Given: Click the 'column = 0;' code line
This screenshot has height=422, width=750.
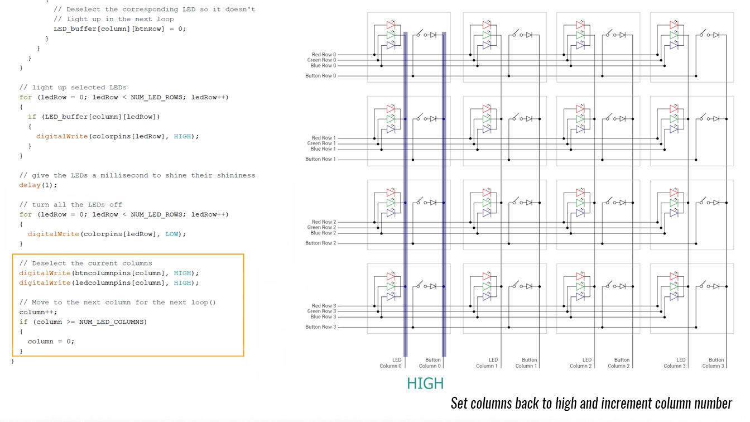Looking at the screenshot, I should pyautogui.click(x=51, y=342).
